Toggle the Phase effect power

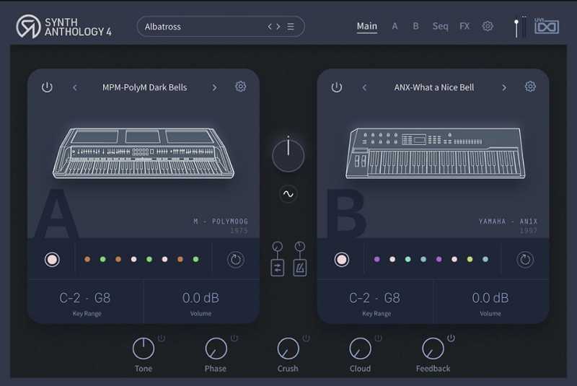[x=234, y=338]
